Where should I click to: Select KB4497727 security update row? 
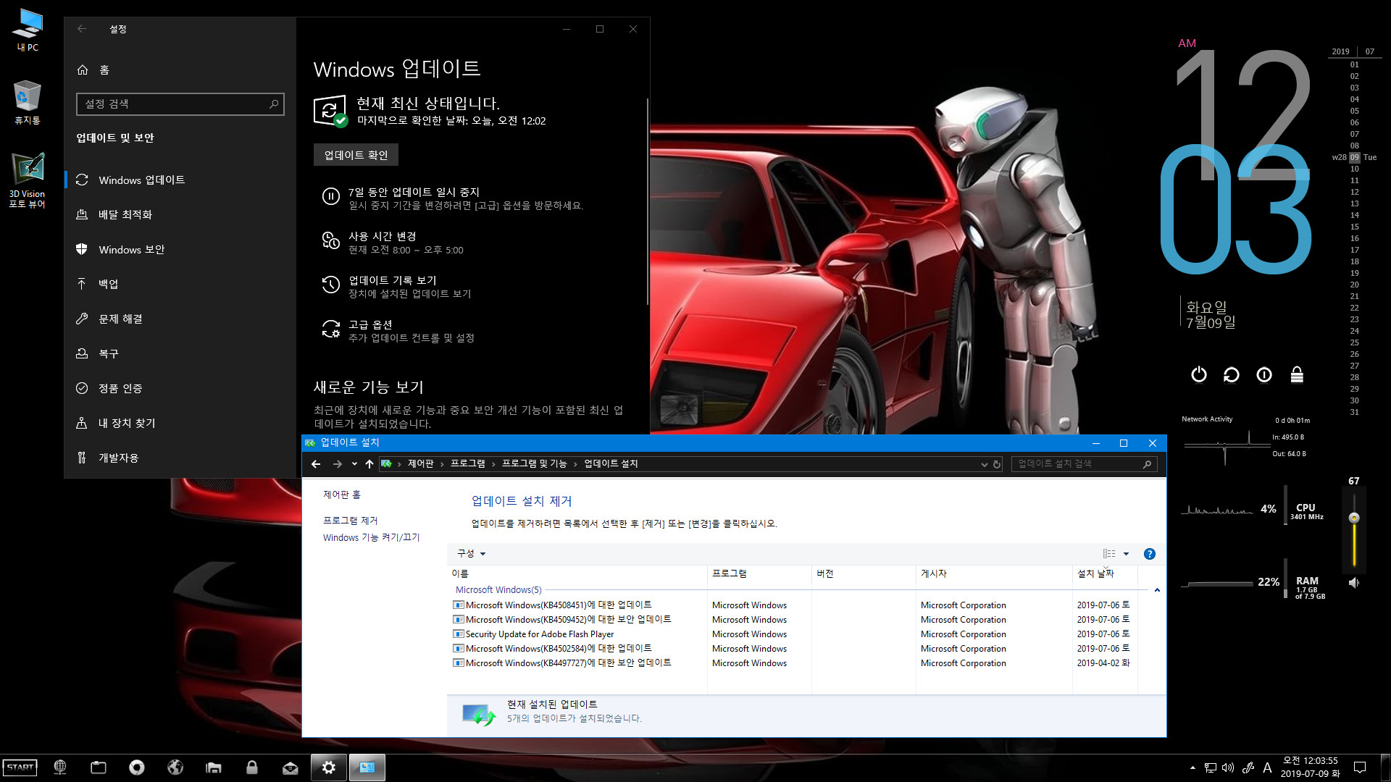[x=792, y=663]
